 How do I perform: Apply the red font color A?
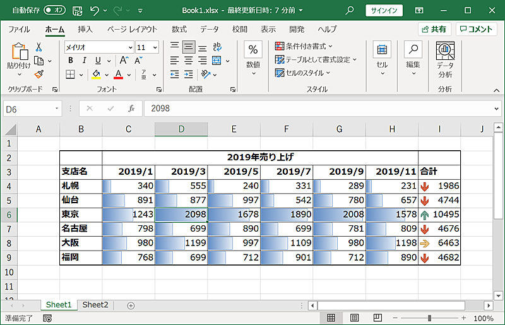(x=119, y=74)
